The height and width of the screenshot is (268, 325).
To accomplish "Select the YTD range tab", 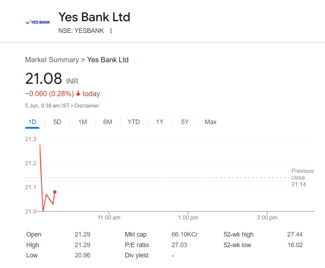I will tap(134, 122).
